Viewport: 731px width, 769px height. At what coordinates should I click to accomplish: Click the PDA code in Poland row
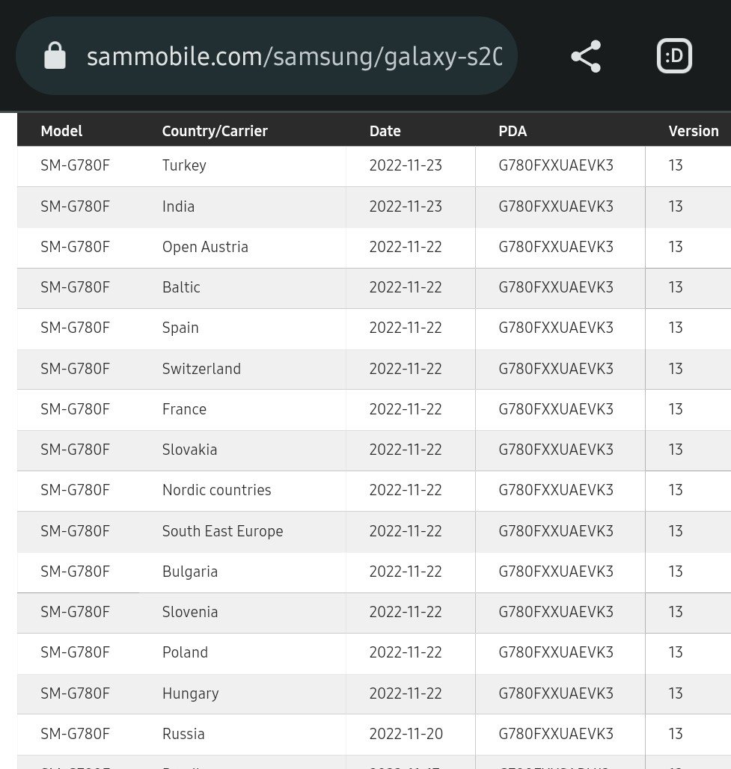pos(555,652)
